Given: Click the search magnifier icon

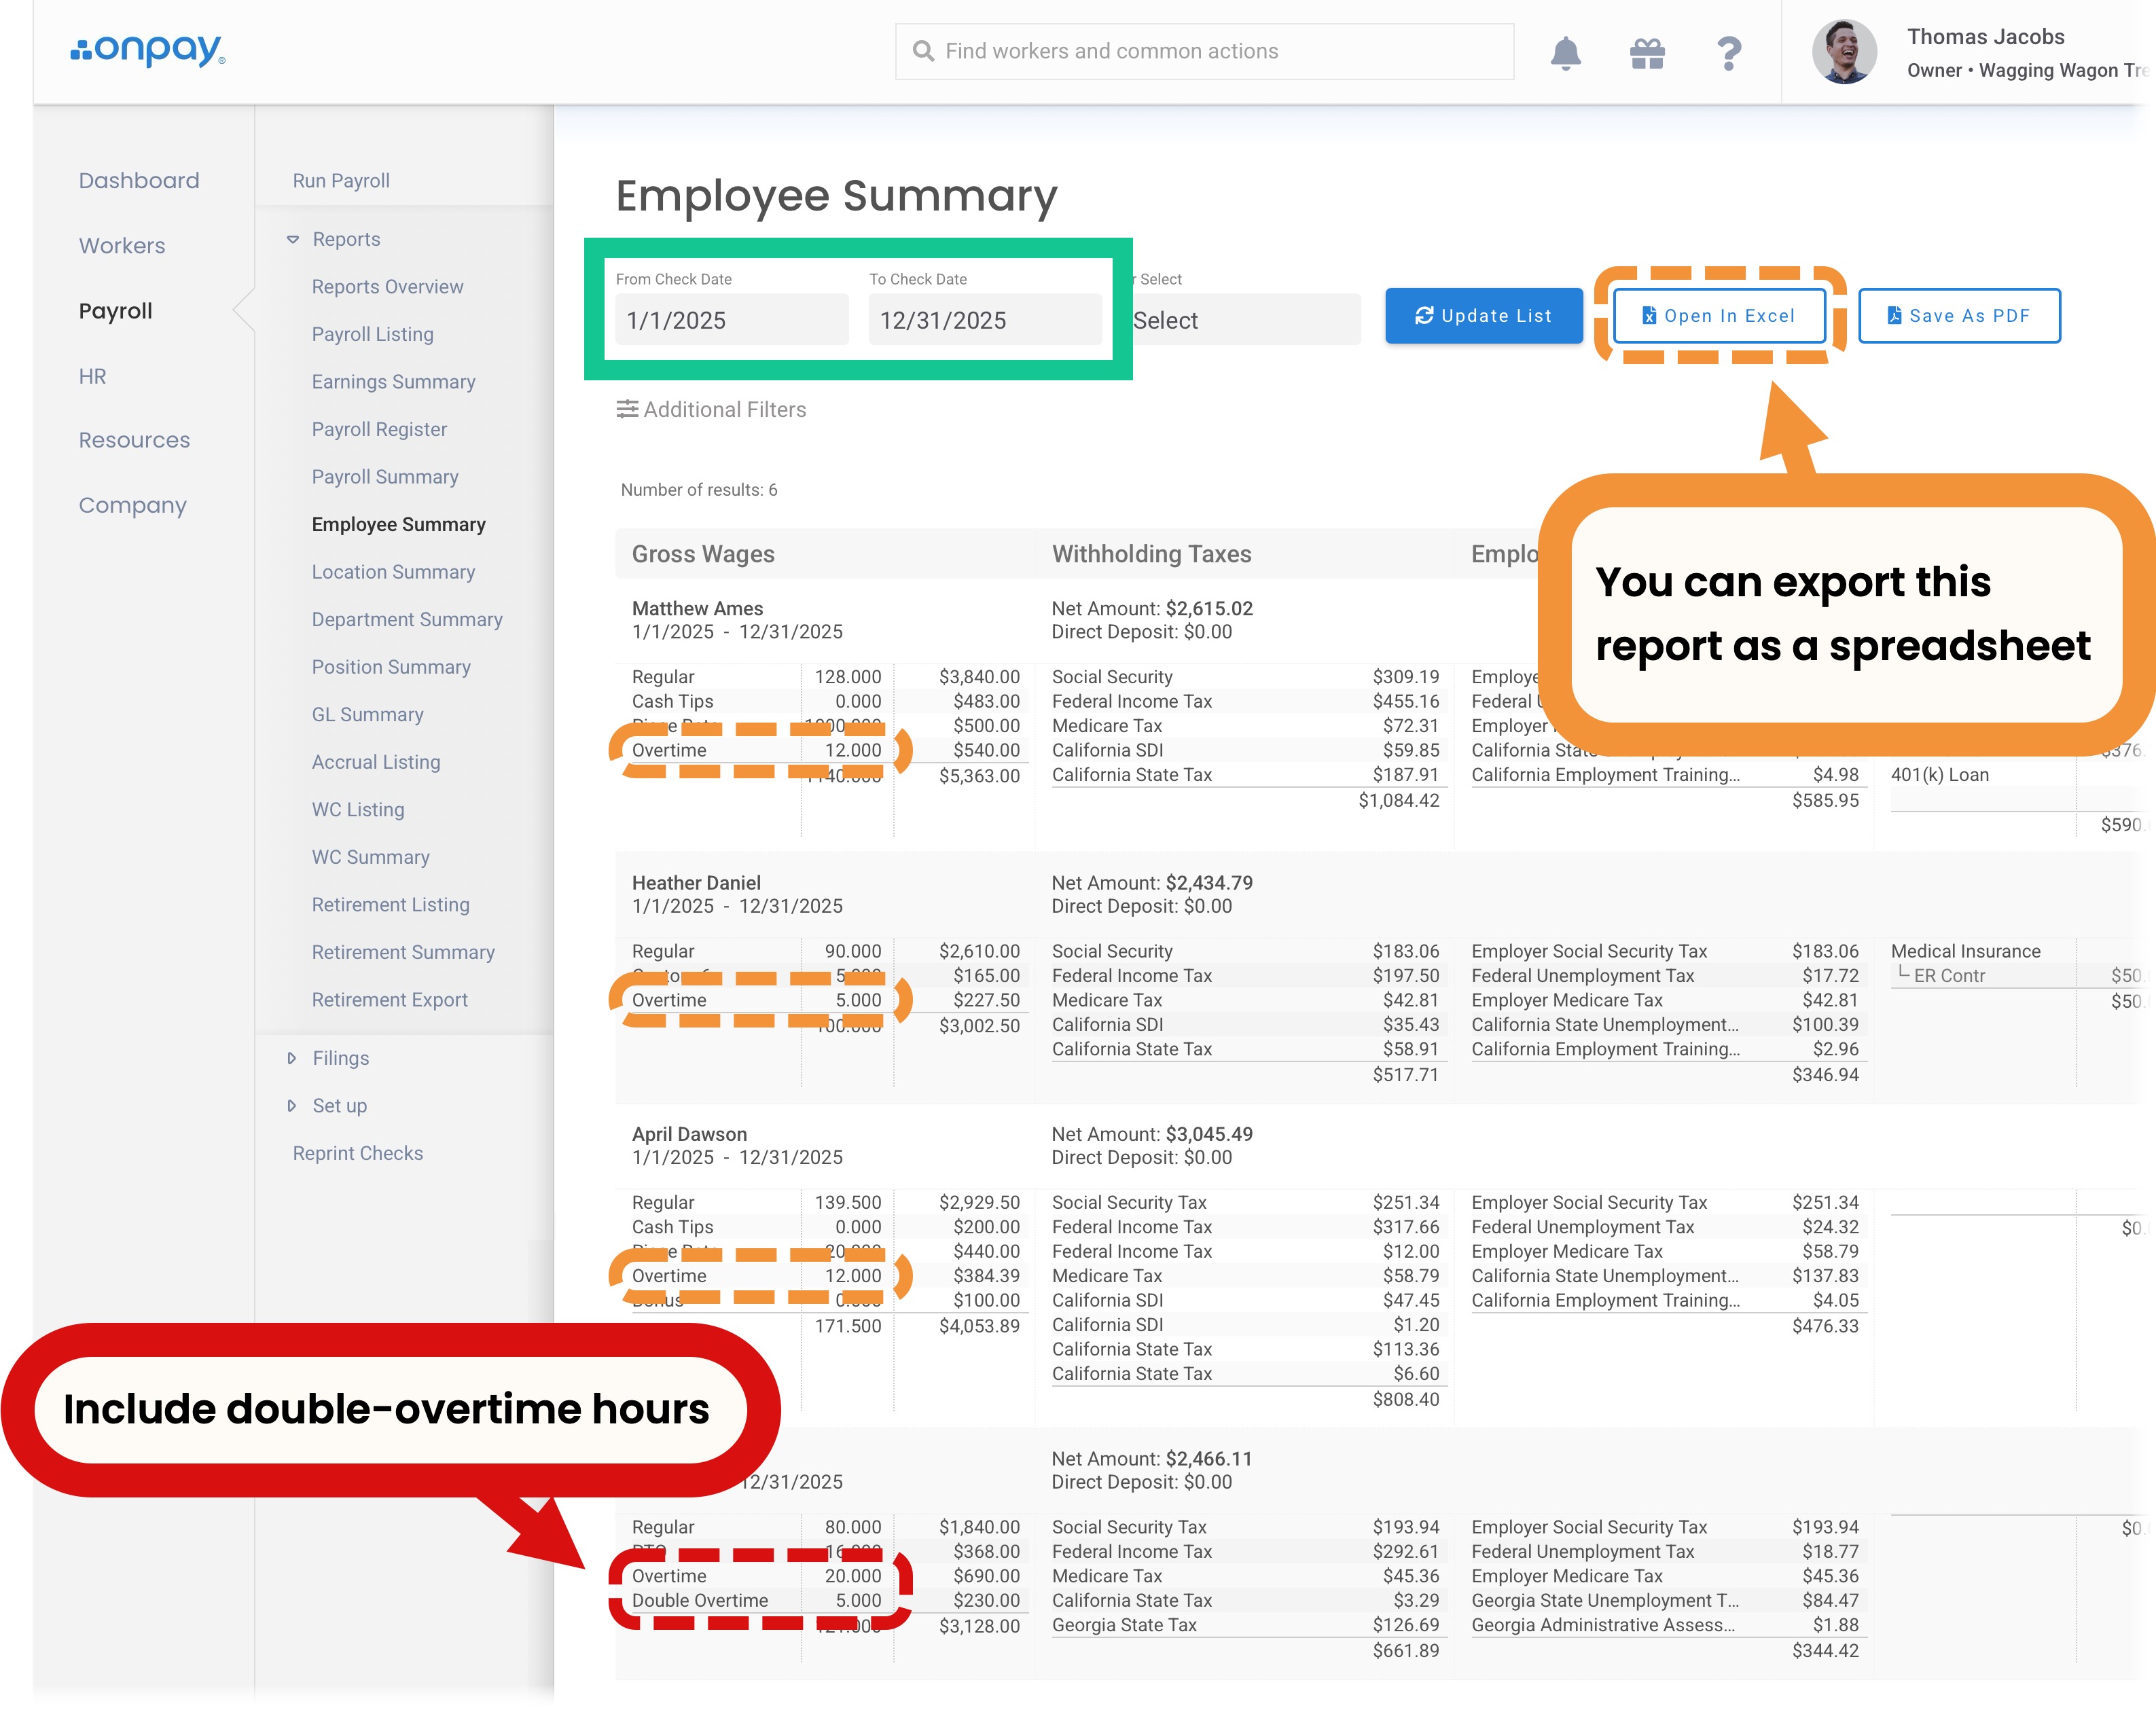Looking at the screenshot, I should (923, 51).
